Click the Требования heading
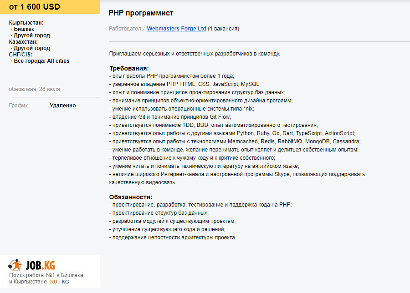 [129, 68]
